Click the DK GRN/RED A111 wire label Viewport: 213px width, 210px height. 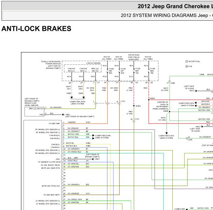79,194
